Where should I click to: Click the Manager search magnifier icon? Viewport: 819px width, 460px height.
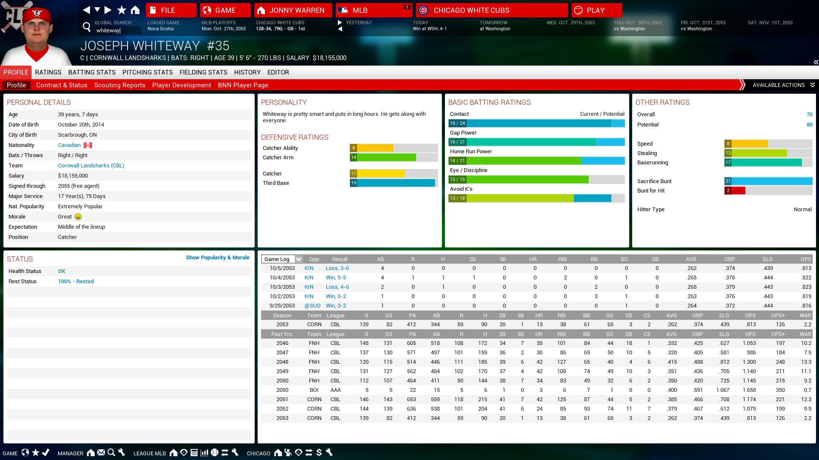click(x=111, y=453)
